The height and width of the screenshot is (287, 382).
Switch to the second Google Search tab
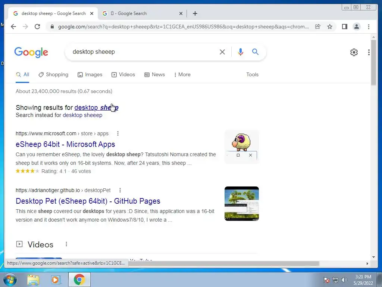(143, 13)
